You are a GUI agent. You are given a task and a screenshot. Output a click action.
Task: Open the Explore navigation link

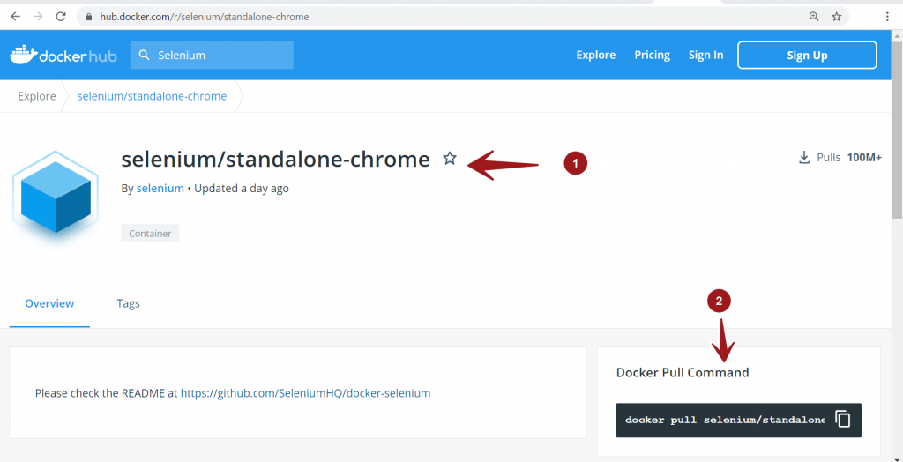click(595, 55)
